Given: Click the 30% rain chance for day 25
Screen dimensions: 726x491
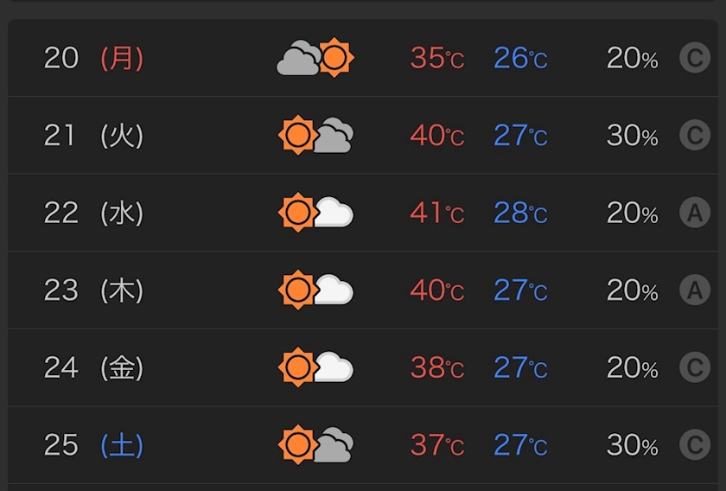Looking at the screenshot, I should point(632,444).
